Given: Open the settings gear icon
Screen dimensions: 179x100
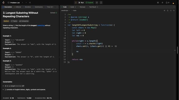Looking at the screenshot, I should point(162,2).
